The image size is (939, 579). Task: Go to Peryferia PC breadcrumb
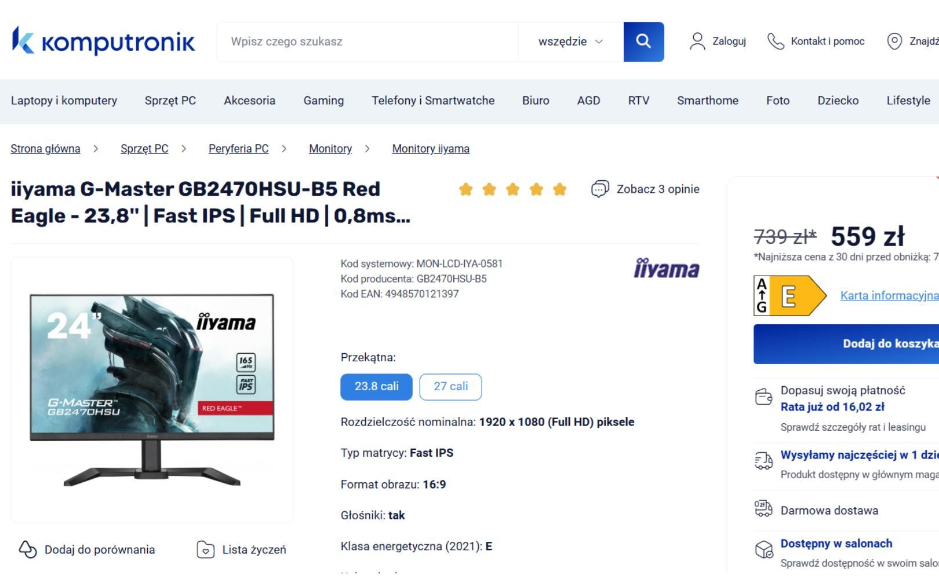click(239, 149)
